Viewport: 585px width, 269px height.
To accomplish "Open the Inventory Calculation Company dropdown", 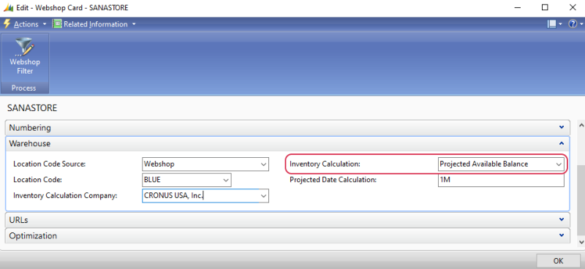I will click(264, 195).
